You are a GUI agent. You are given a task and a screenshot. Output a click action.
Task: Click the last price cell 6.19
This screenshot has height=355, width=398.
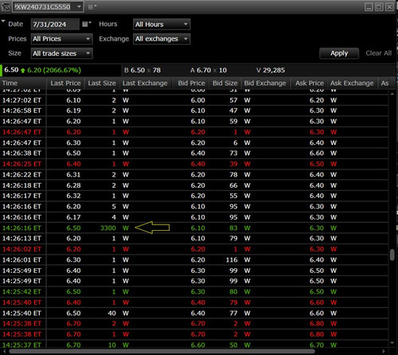click(x=73, y=111)
